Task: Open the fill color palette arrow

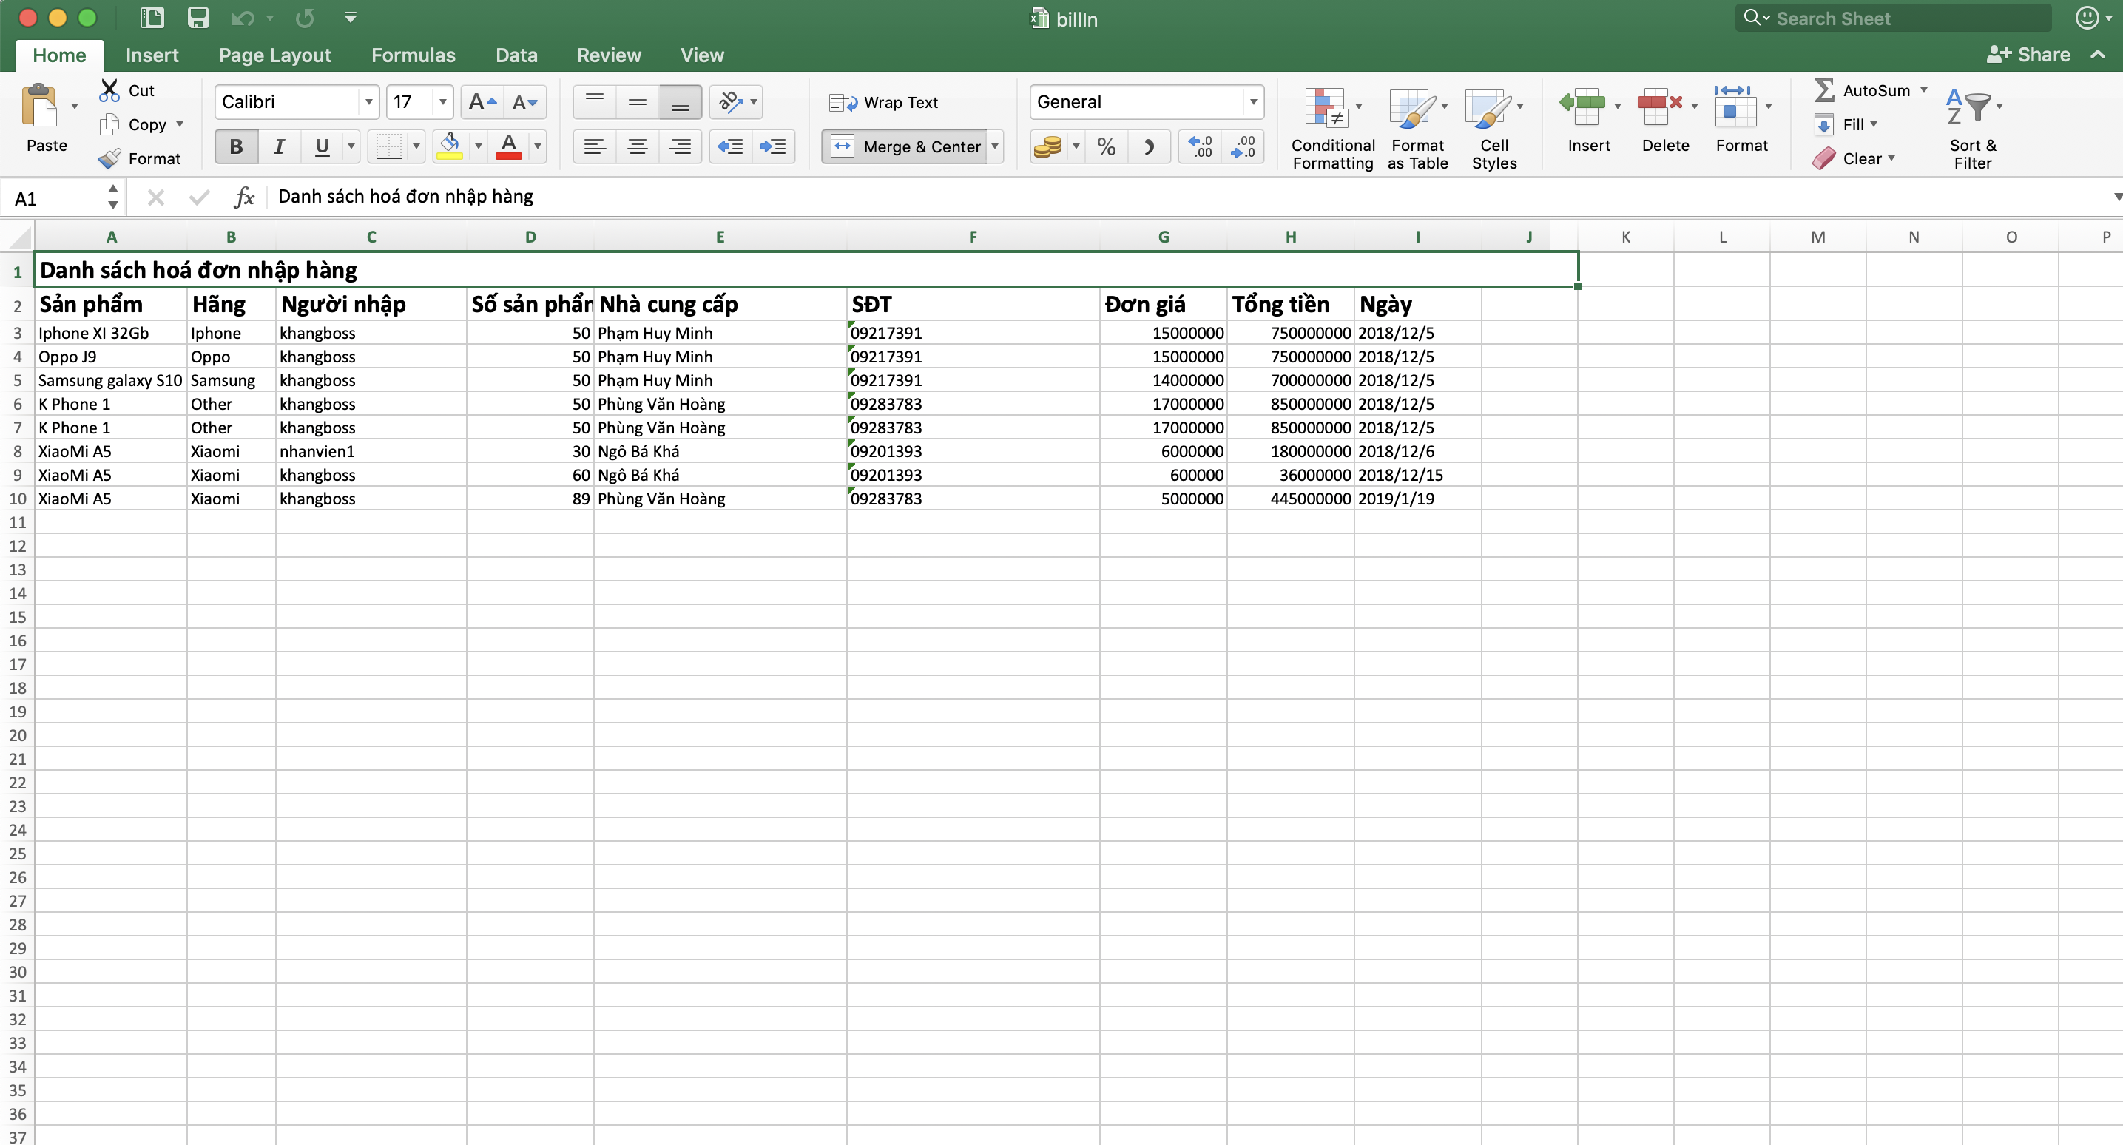Action: pyautogui.click(x=478, y=146)
